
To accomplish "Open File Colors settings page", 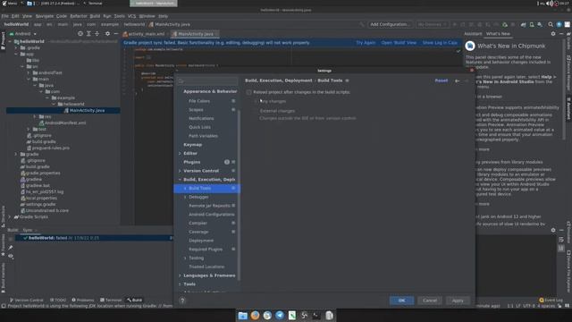I will pos(199,101).
